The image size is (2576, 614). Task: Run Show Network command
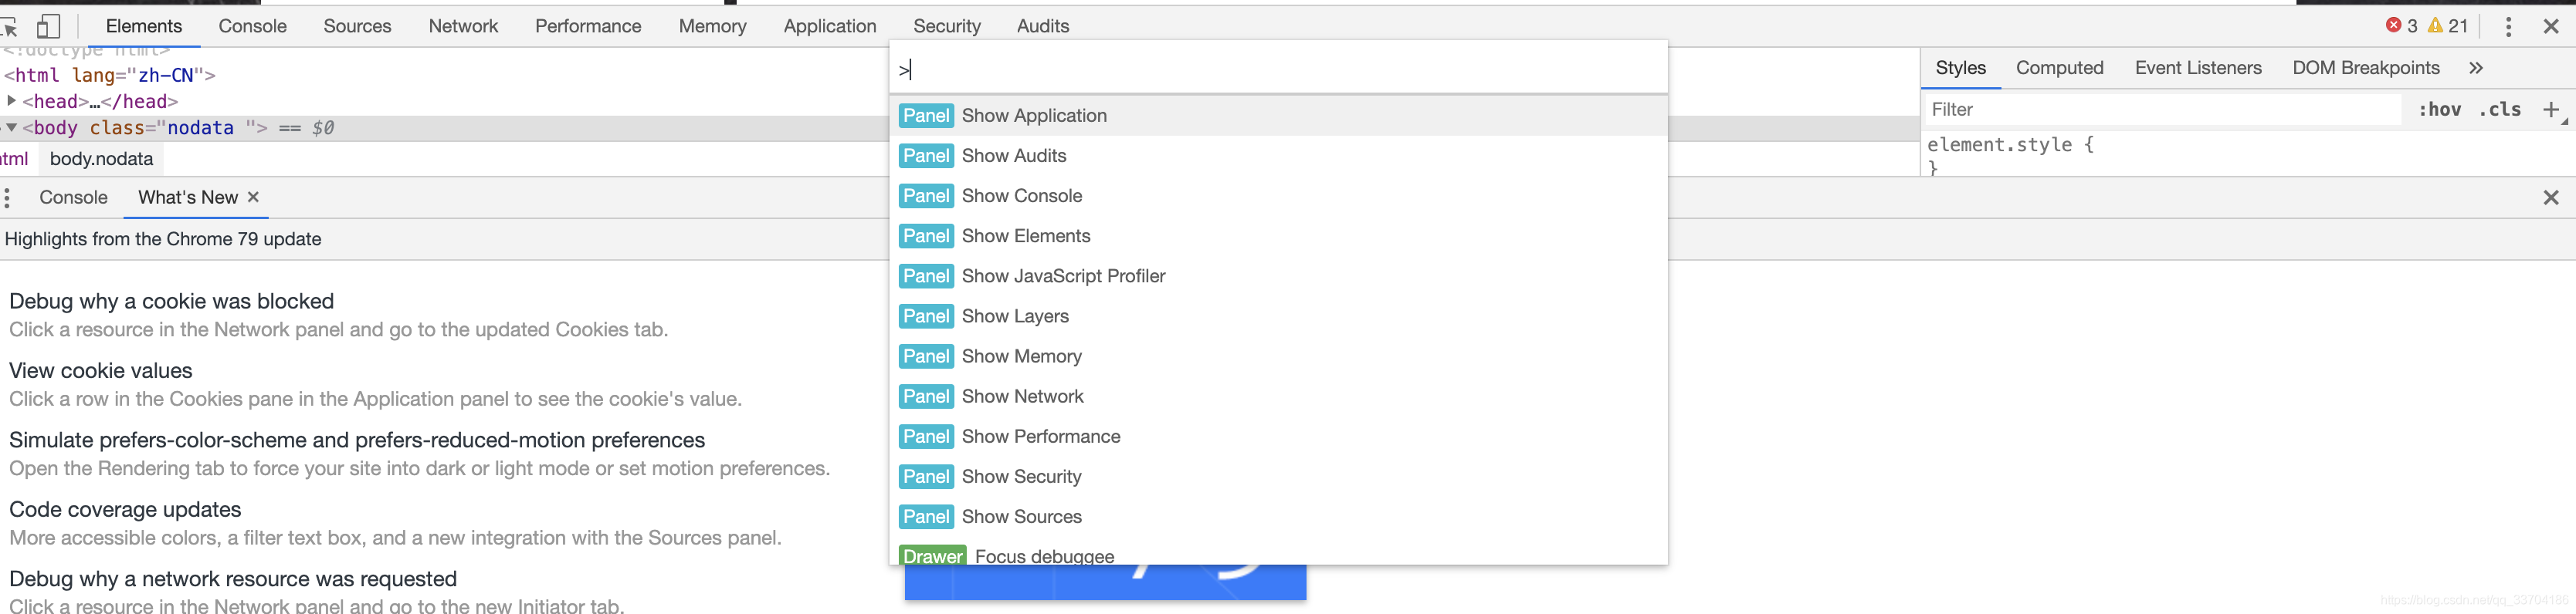[x=1278, y=396]
